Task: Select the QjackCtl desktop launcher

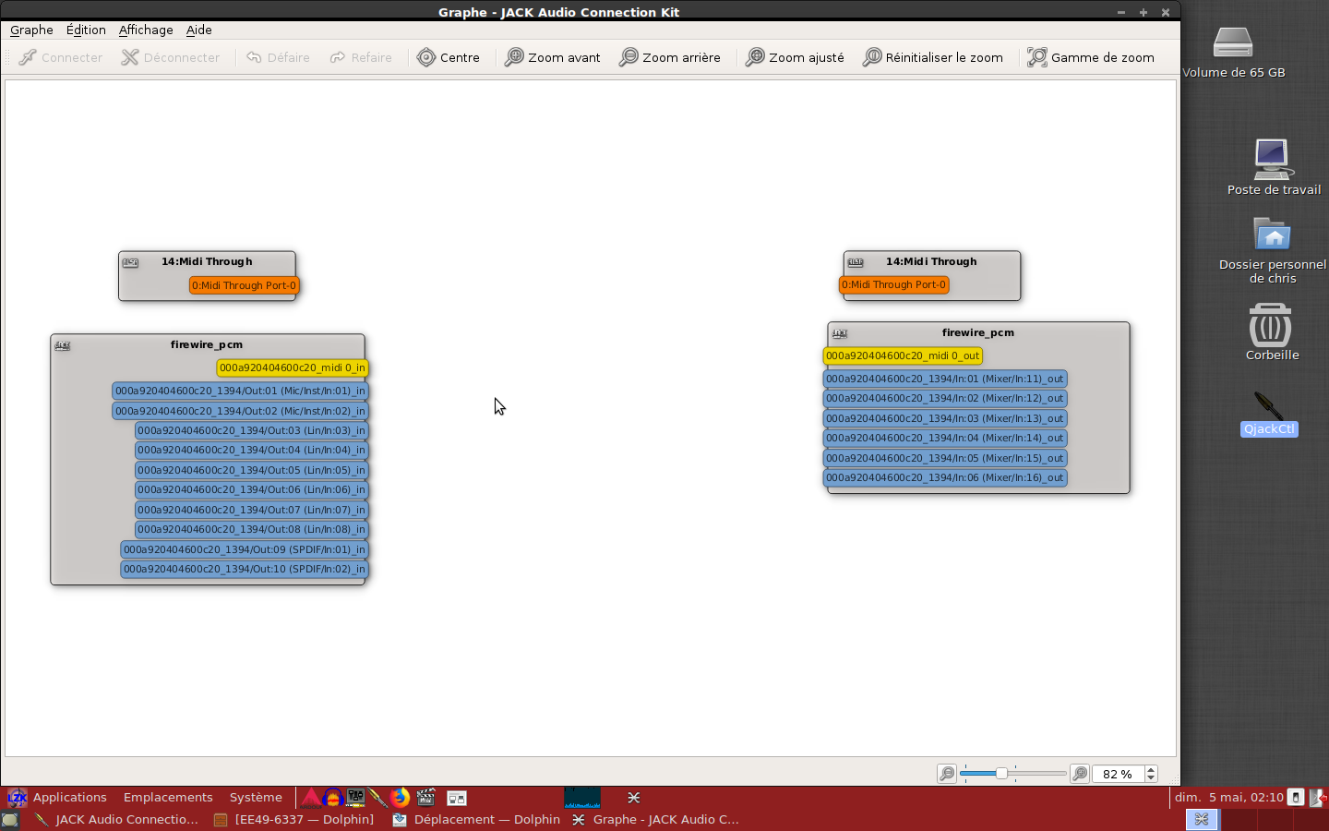Action: 1269,413
